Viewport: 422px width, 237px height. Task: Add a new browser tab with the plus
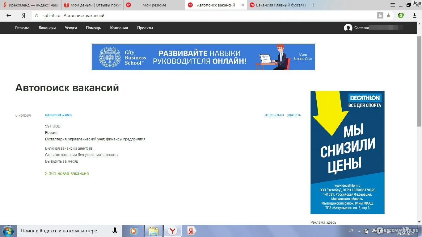click(314, 5)
